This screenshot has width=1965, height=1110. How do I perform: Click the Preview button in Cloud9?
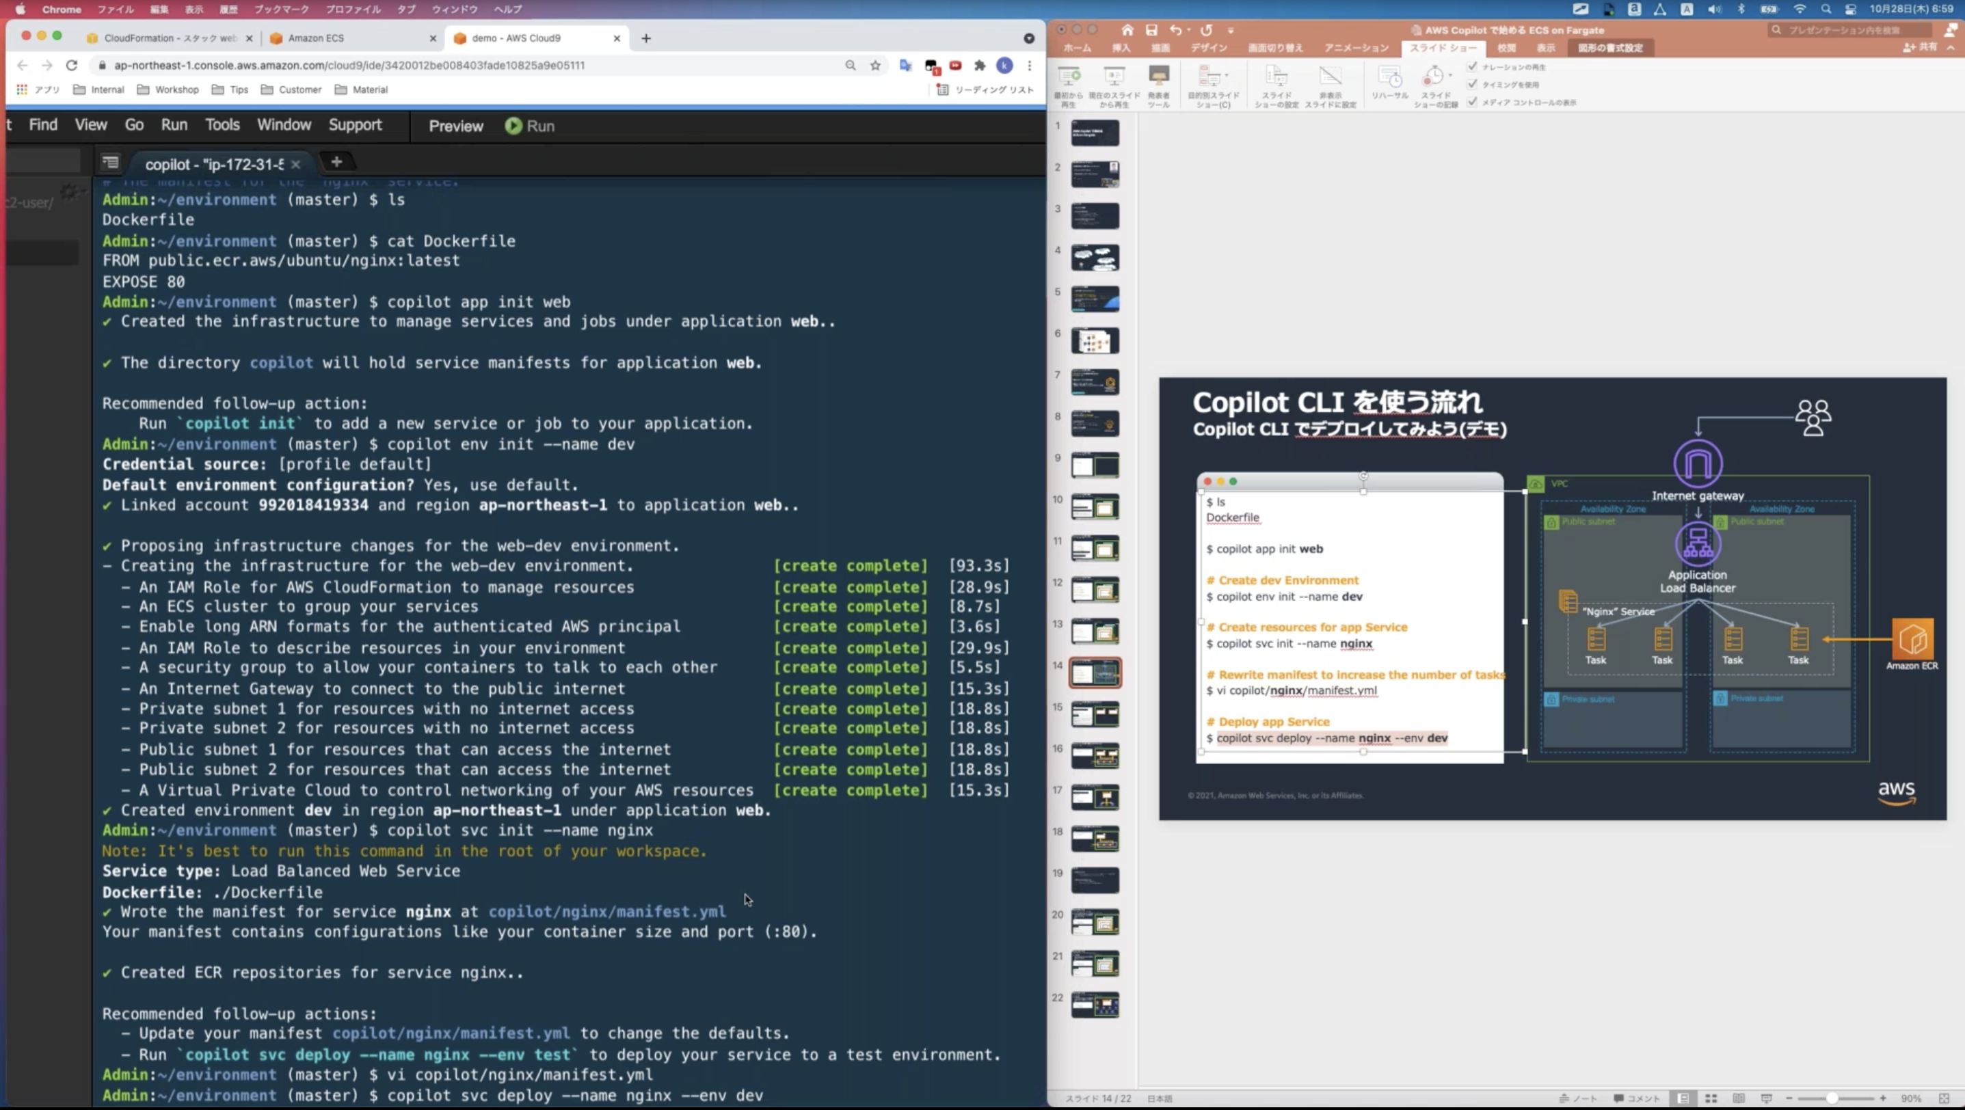(455, 126)
